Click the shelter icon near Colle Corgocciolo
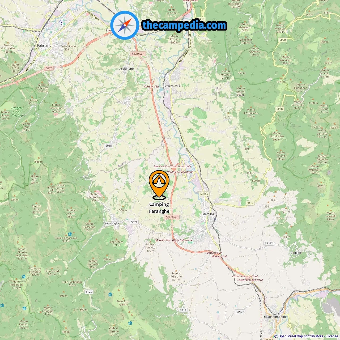This screenshot has width=340, height=340. tap(70, 234)
